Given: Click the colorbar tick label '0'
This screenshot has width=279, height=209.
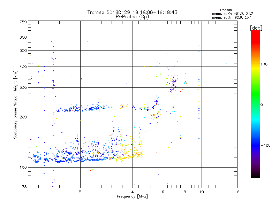Looking at the screenshot, I should tap(262, 105).
